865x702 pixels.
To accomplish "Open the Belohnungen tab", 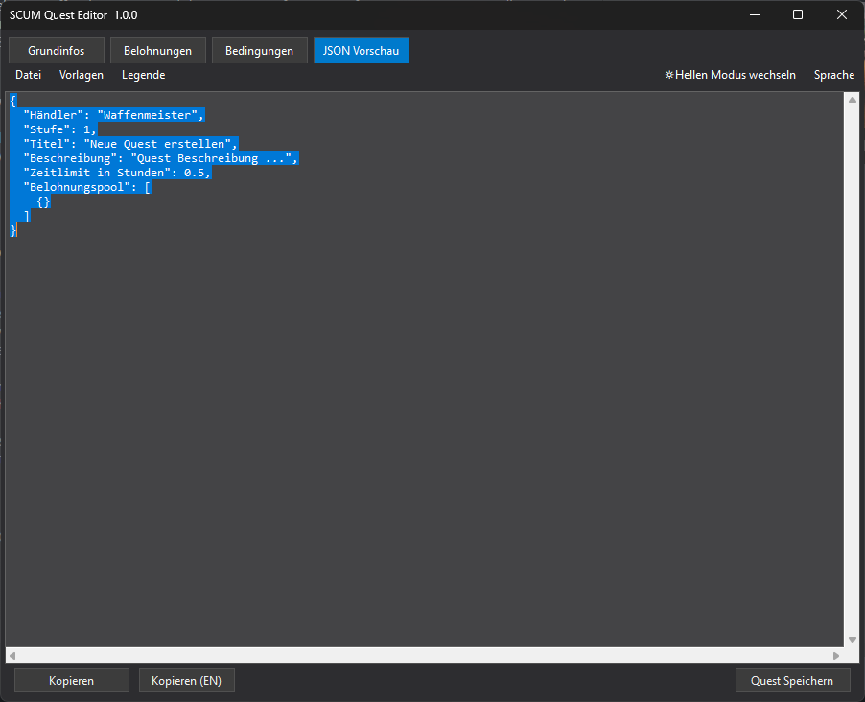I will pos(157,51).
